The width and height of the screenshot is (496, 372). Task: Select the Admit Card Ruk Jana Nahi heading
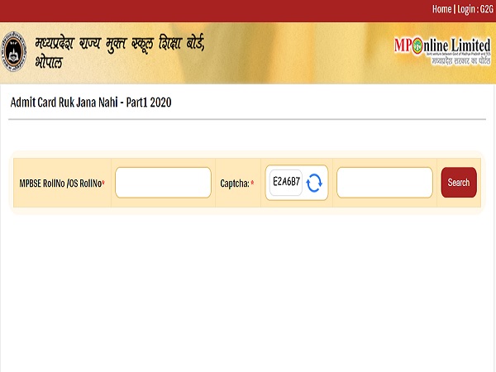tap(91, 103)
